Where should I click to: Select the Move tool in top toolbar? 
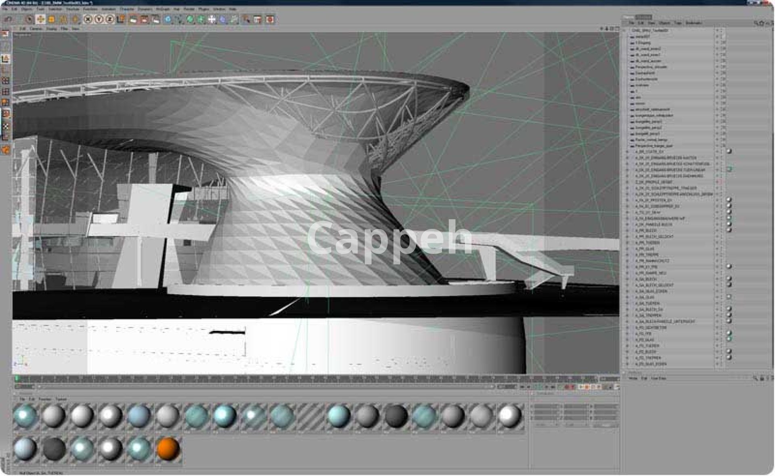point(40,19)
